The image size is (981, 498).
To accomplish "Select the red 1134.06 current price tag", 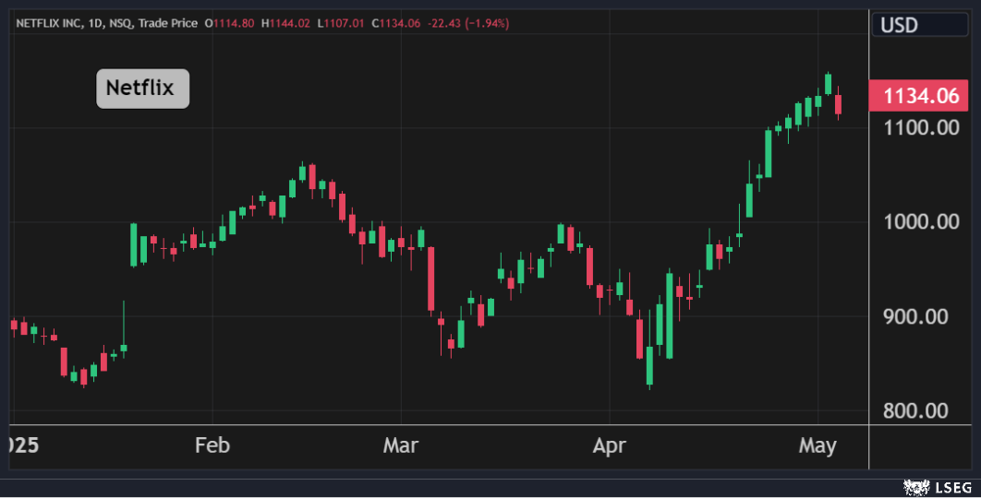I will tap(921, 95).
